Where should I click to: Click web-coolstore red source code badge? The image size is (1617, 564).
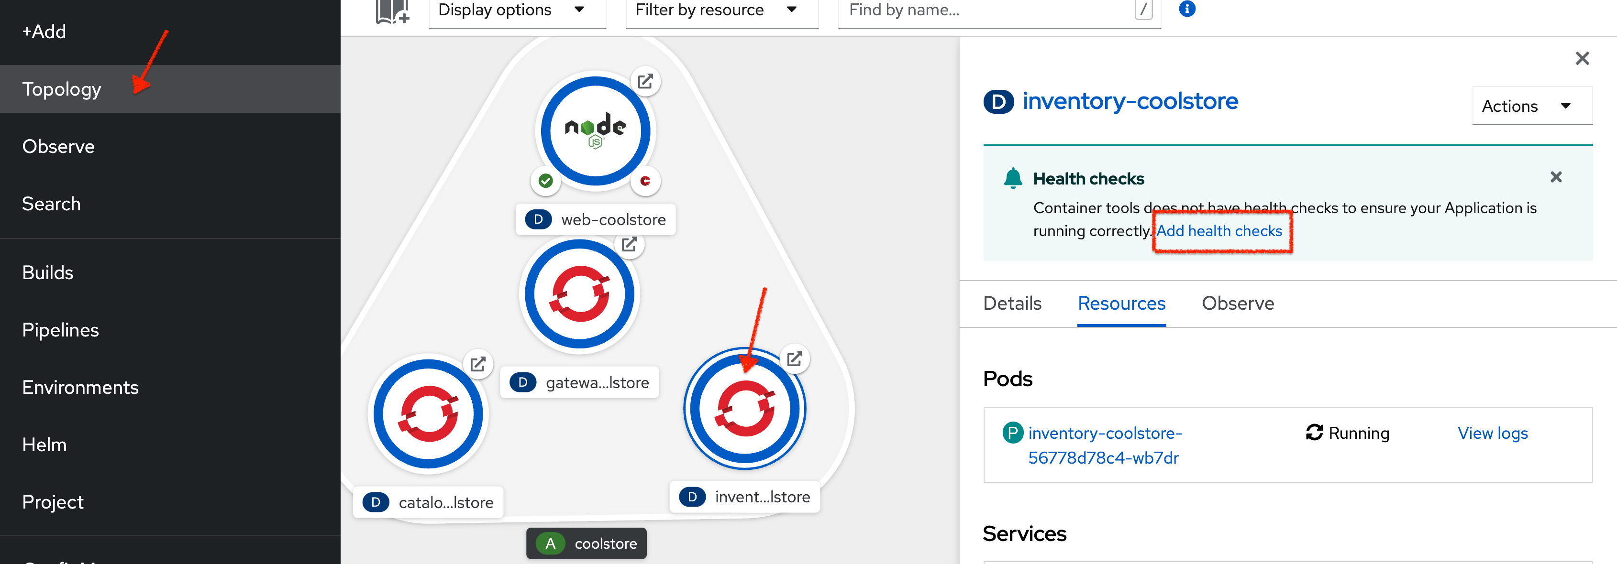coord(645,181)
